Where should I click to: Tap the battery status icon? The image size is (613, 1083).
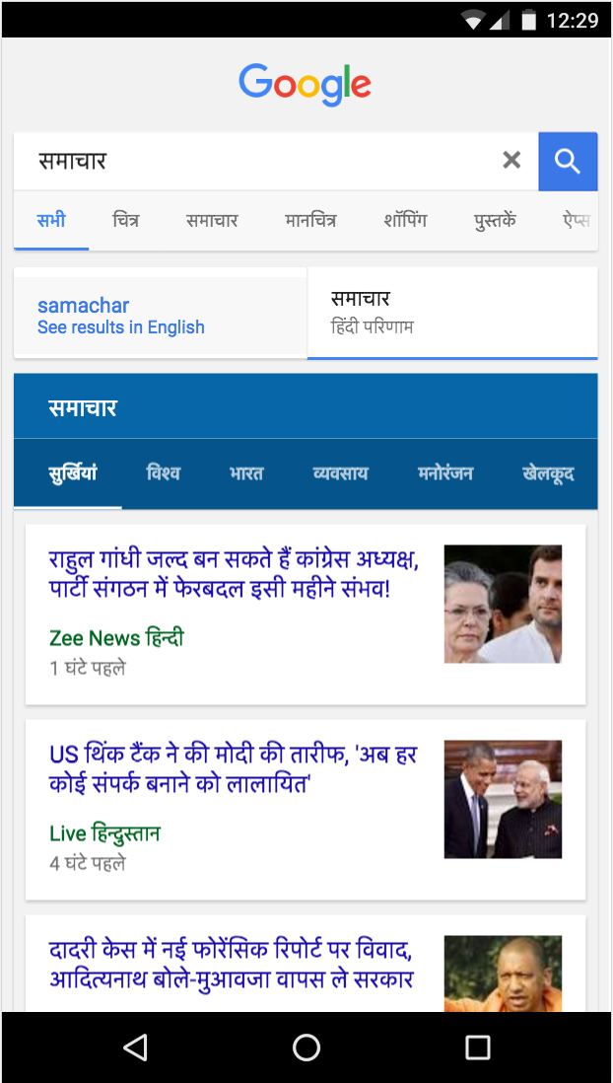pyautogui.click(x=529, y=20)
